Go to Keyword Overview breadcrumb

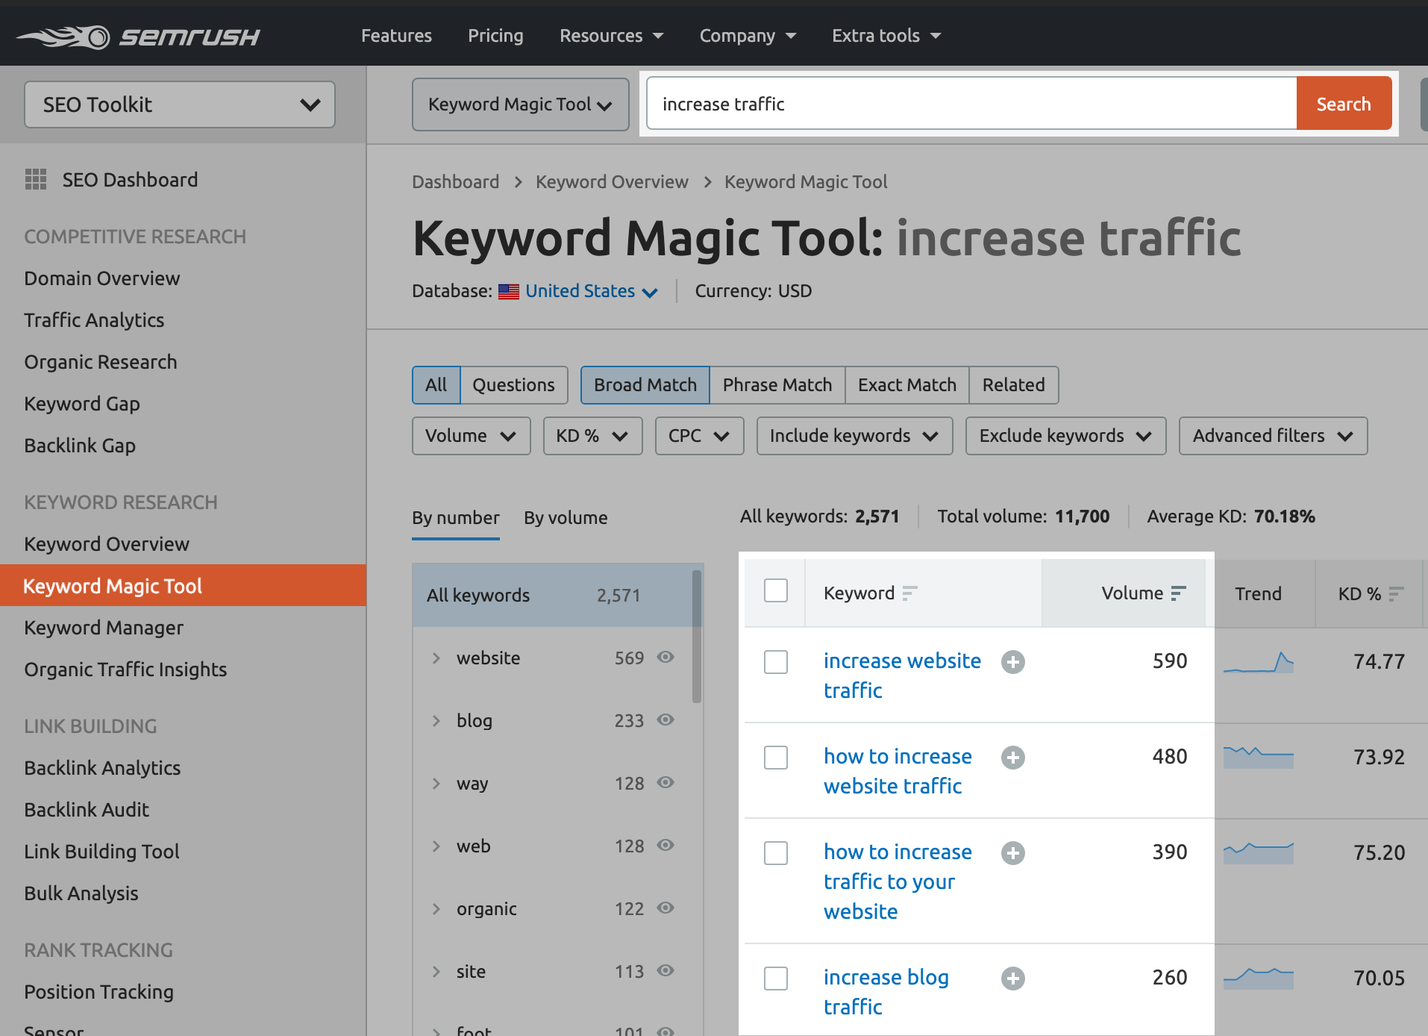coord(612,182)
